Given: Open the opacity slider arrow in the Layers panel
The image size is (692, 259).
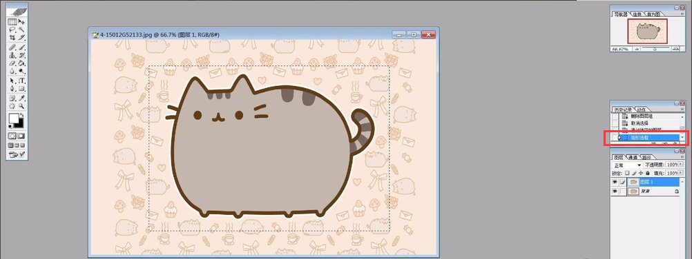Looking at the screenshot, I should [x=680, y=165].
